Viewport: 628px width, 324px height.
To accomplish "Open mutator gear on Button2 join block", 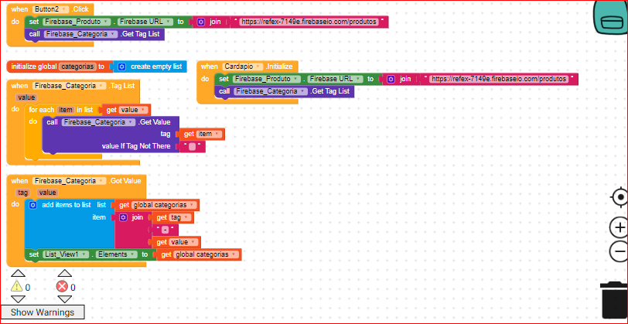I will [x=201, y=22].
